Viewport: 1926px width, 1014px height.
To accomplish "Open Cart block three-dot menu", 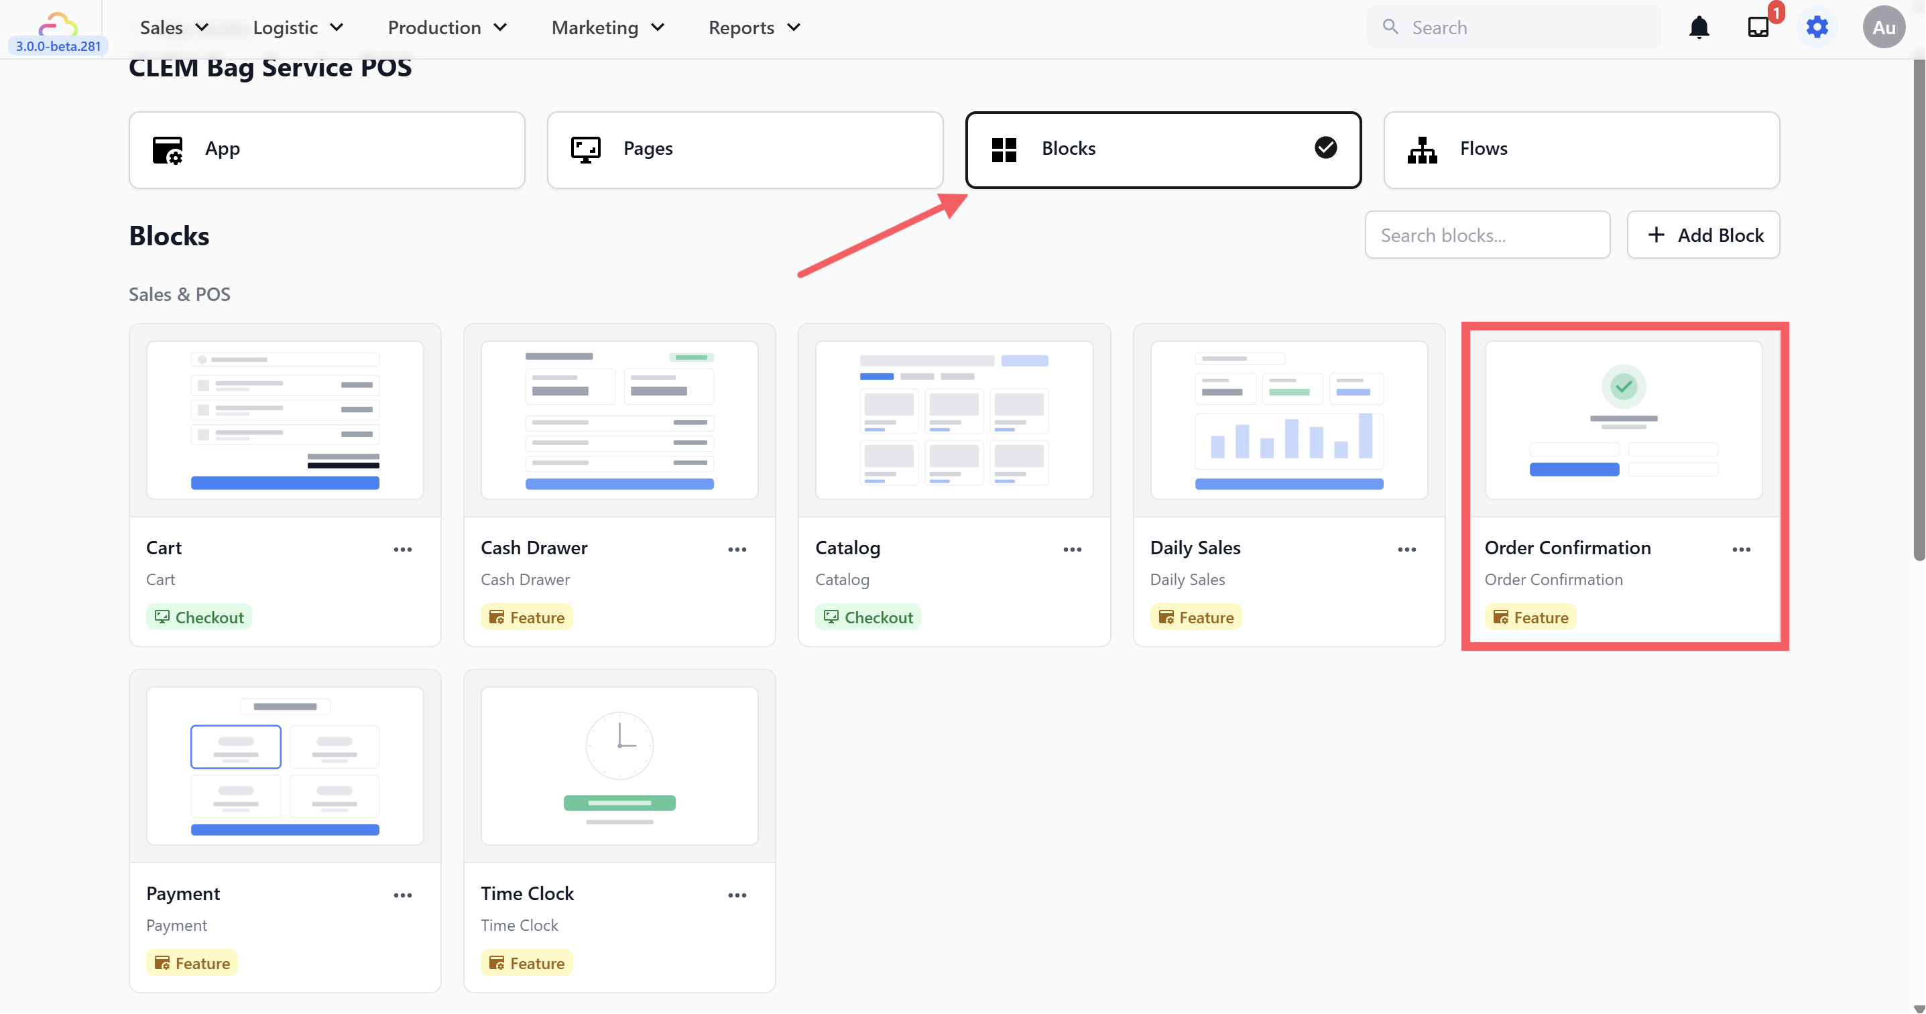I will point(402,549).
